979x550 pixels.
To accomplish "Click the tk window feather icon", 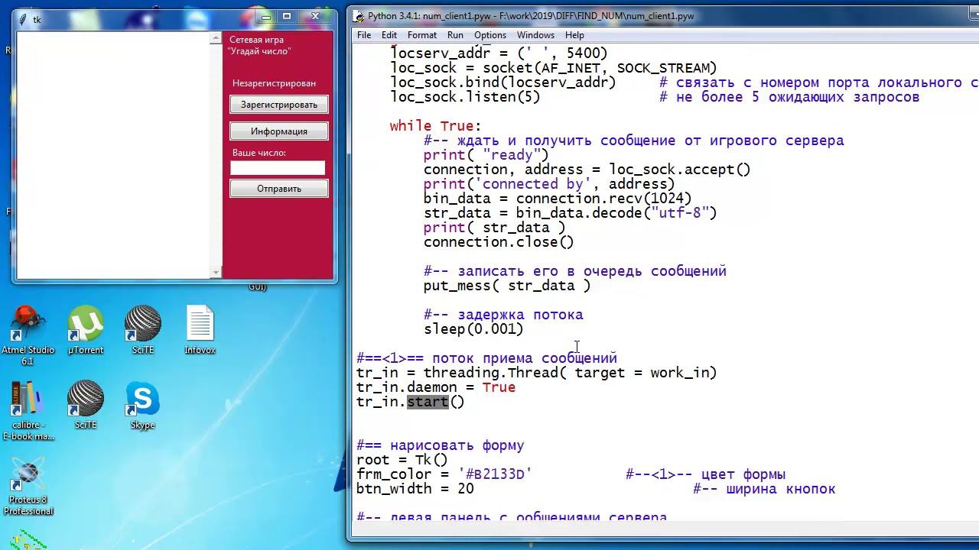I will [23, 19].
